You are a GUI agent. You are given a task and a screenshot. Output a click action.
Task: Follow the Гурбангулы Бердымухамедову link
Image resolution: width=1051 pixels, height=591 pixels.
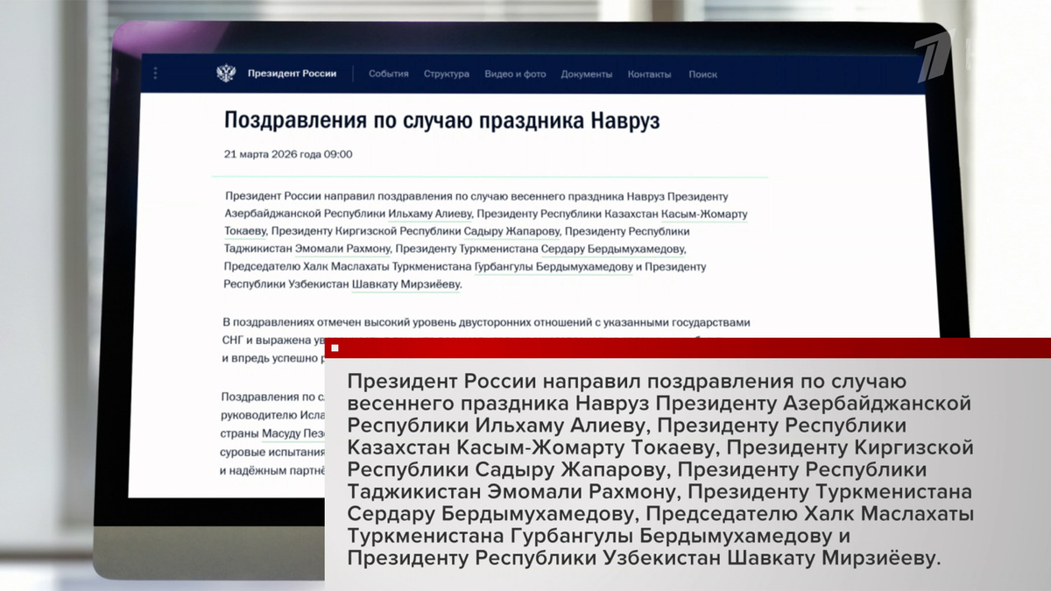coord(554,268)
